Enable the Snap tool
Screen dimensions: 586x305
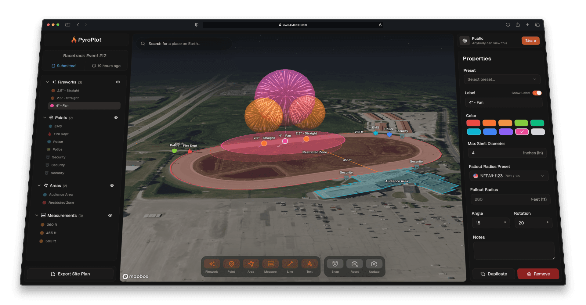coord(335,264)
